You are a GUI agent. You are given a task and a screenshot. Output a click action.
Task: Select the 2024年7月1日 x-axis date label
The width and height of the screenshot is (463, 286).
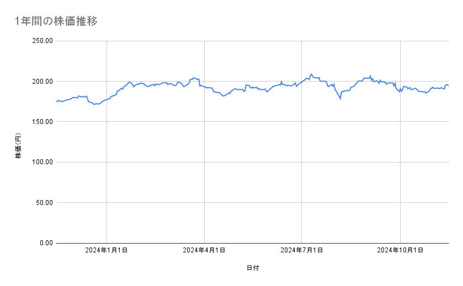pyautogui.click(x=302, y=250)
